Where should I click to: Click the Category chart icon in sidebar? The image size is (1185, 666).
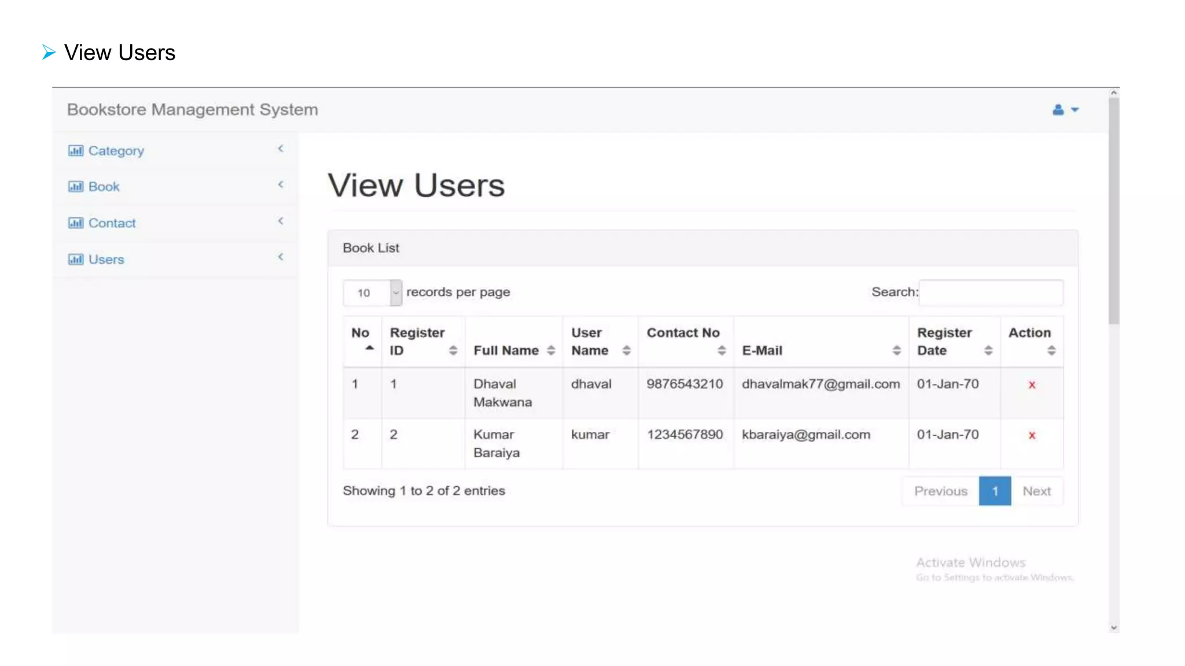(x=75, y=151)
